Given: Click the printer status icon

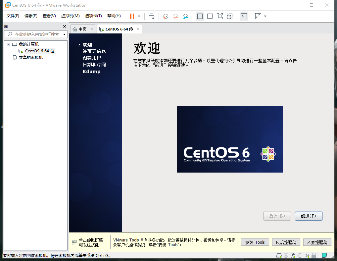Looking at the screenshot, I should (300, 255).
